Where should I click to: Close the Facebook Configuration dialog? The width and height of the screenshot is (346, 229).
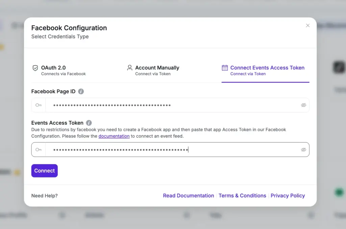point(307,26)
